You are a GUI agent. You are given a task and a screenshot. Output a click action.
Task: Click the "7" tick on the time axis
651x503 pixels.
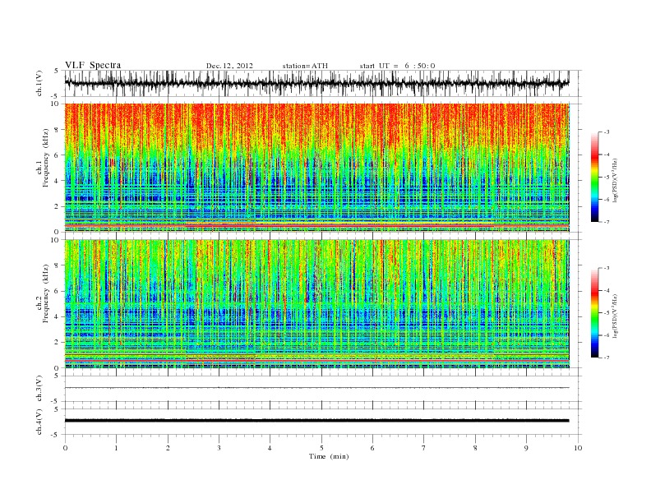pos(424,448)
